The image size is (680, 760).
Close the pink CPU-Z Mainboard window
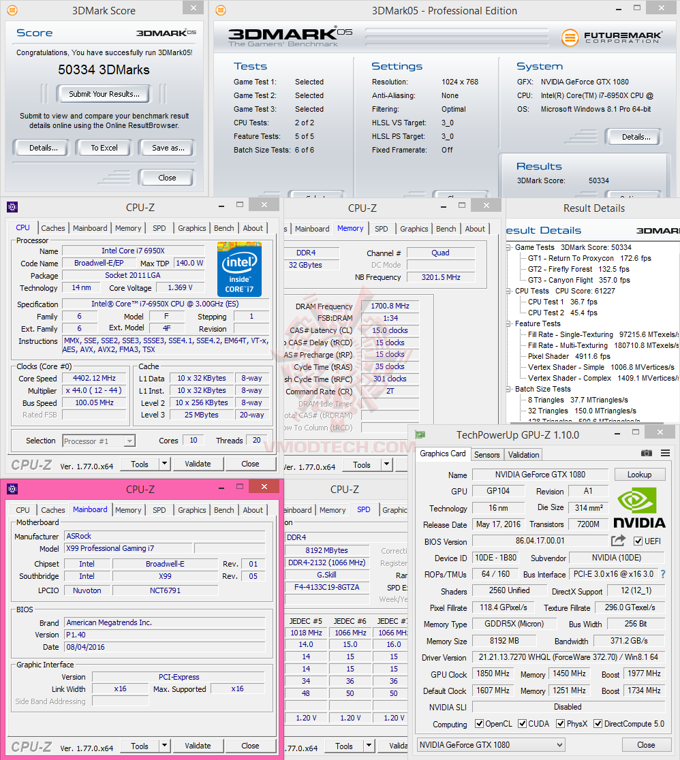point(264,486)
